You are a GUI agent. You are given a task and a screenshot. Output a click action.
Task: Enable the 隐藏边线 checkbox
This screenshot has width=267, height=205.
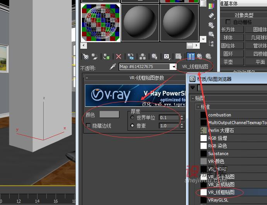[x=88, y=126]
